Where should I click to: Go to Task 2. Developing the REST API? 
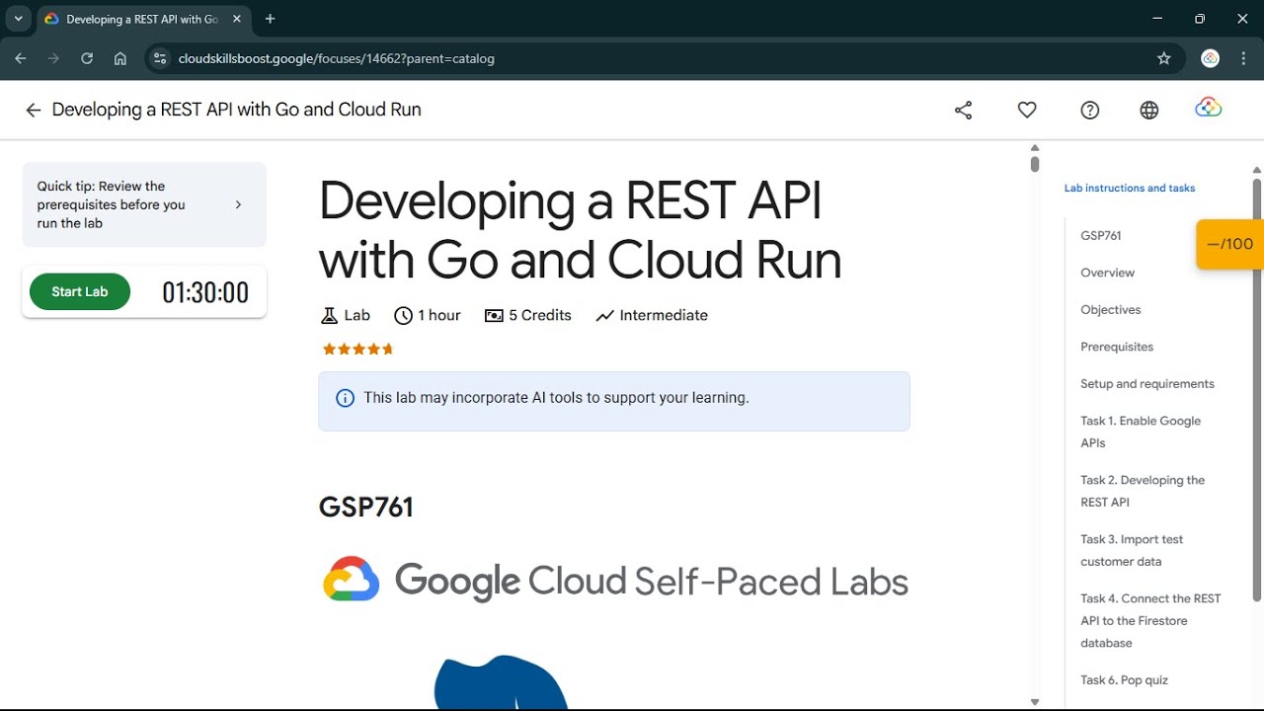click(x=1143, y=491)
